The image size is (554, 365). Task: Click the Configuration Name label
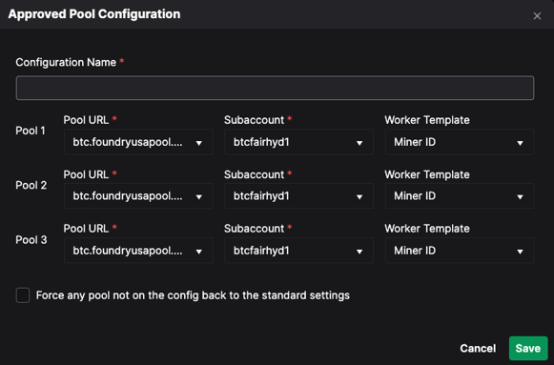pos(66,63)
